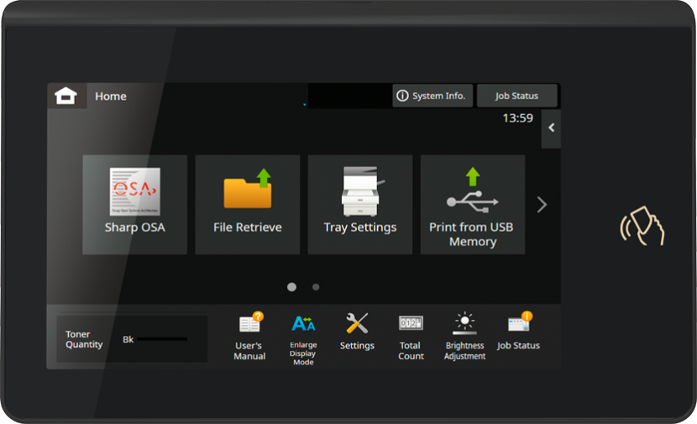Screen dimensions: 697x424
Task: Open the Tray Settings tile
Action: [x=360, y=205]
